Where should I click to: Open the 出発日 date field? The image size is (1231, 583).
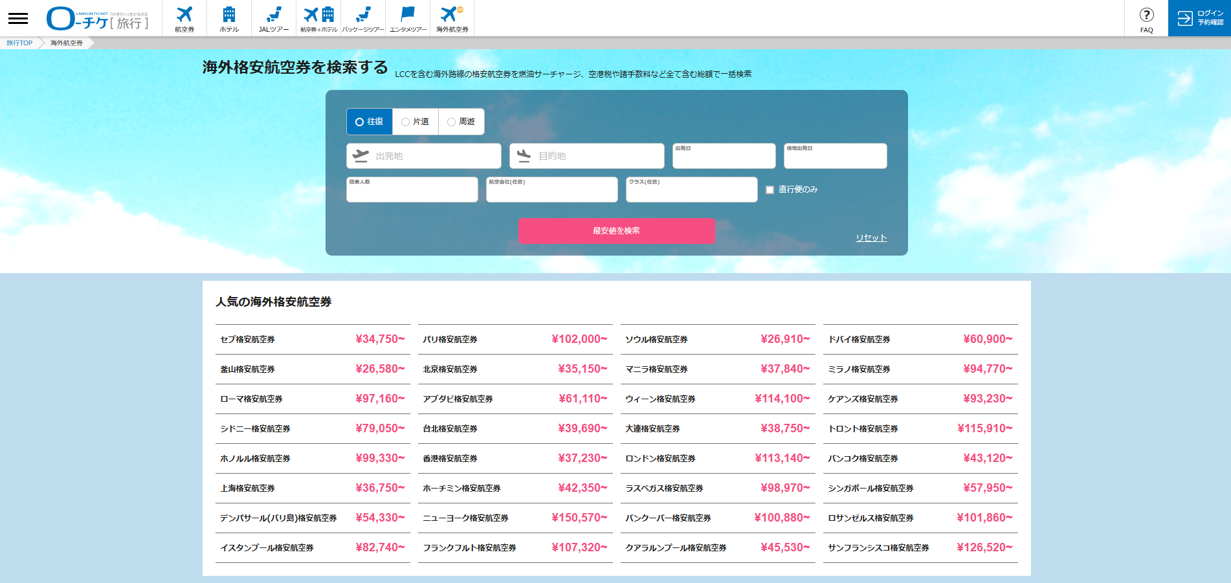(x=724, y=156)
